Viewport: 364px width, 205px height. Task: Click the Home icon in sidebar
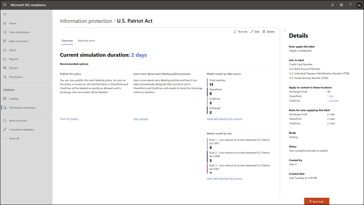5,23
